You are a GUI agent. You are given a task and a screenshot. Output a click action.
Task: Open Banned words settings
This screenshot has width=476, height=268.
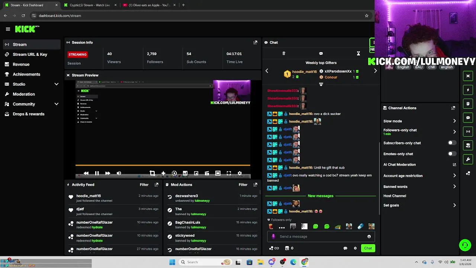pyautogui.click(x=419, y=186)
